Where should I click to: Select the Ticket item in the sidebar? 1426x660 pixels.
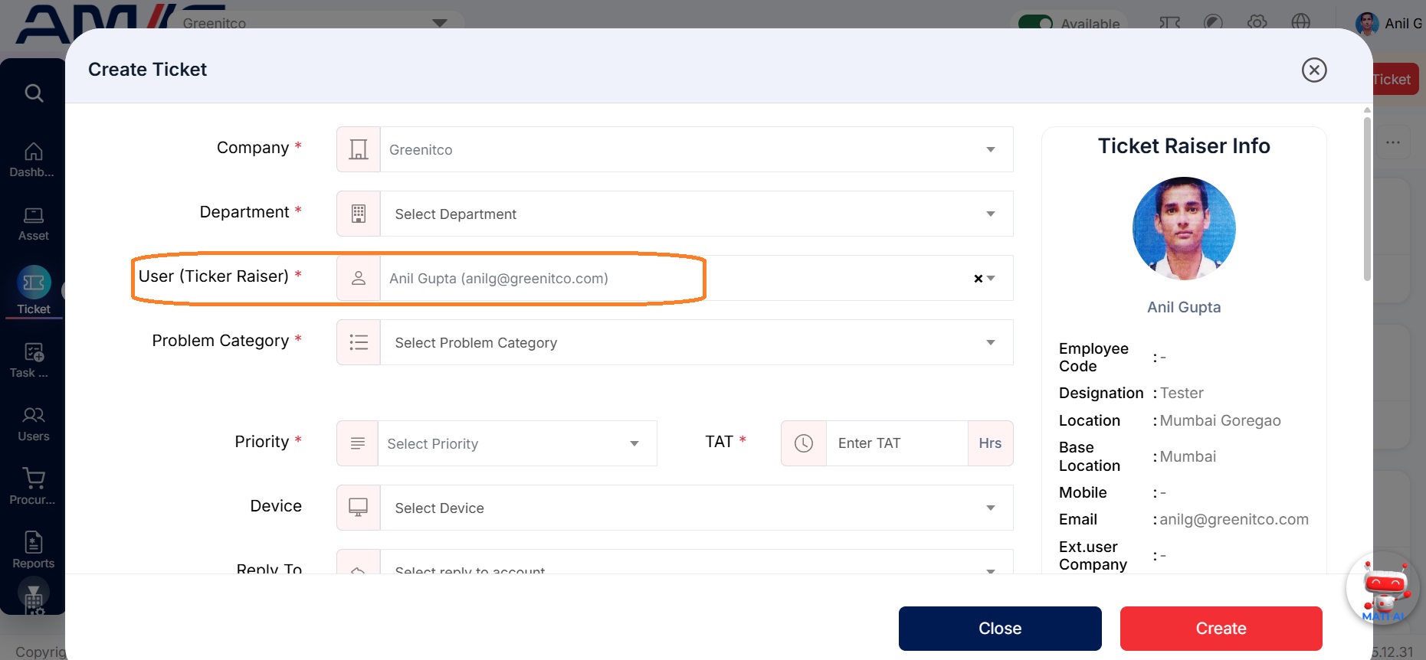(34, 292)
